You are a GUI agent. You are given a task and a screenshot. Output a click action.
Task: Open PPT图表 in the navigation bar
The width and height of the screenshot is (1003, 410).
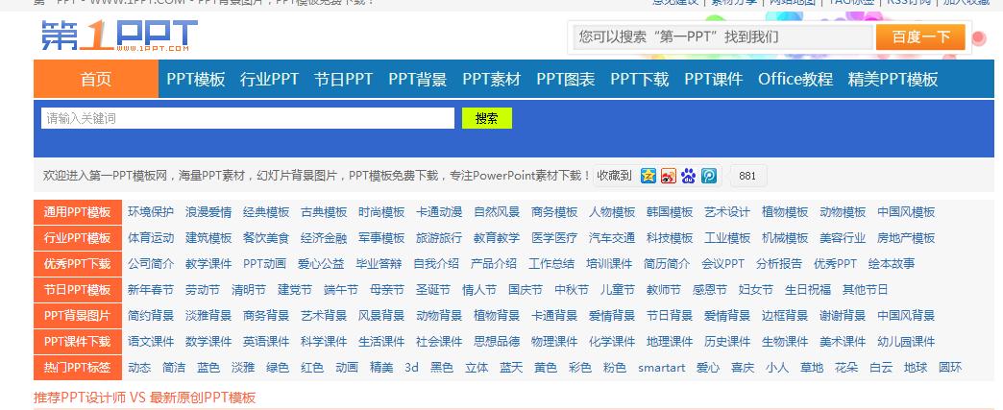pyautogui.click(x=566, y=80)
